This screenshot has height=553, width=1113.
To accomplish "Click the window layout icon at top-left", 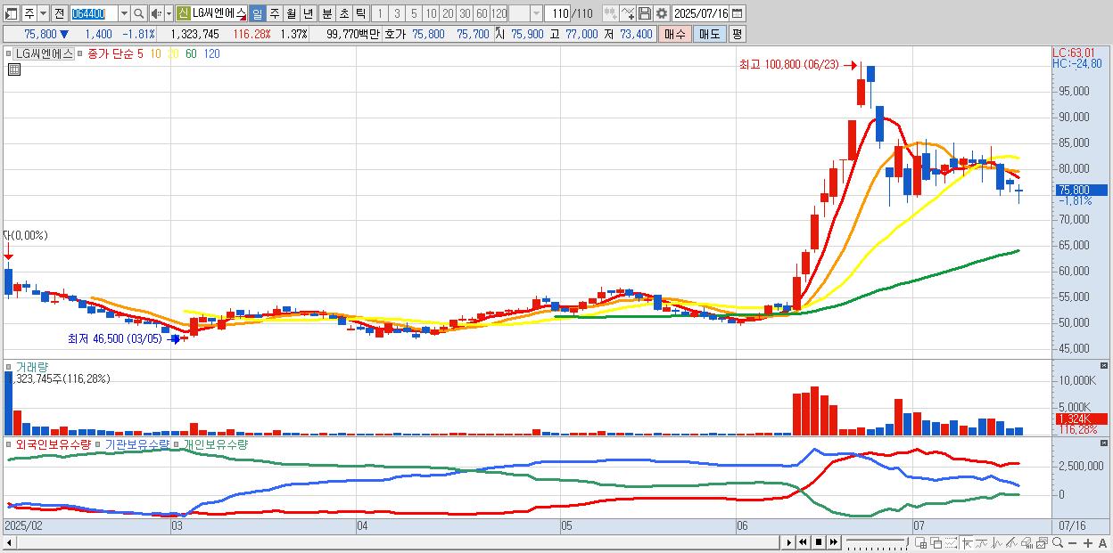I will pos(12,13).
